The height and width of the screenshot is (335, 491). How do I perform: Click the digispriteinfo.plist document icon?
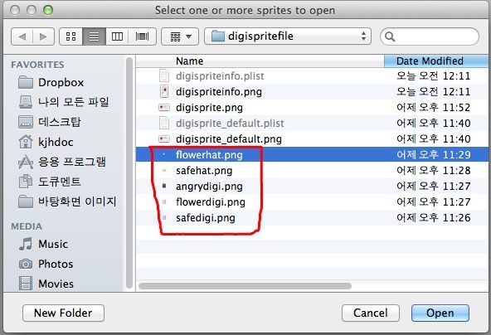164,75
